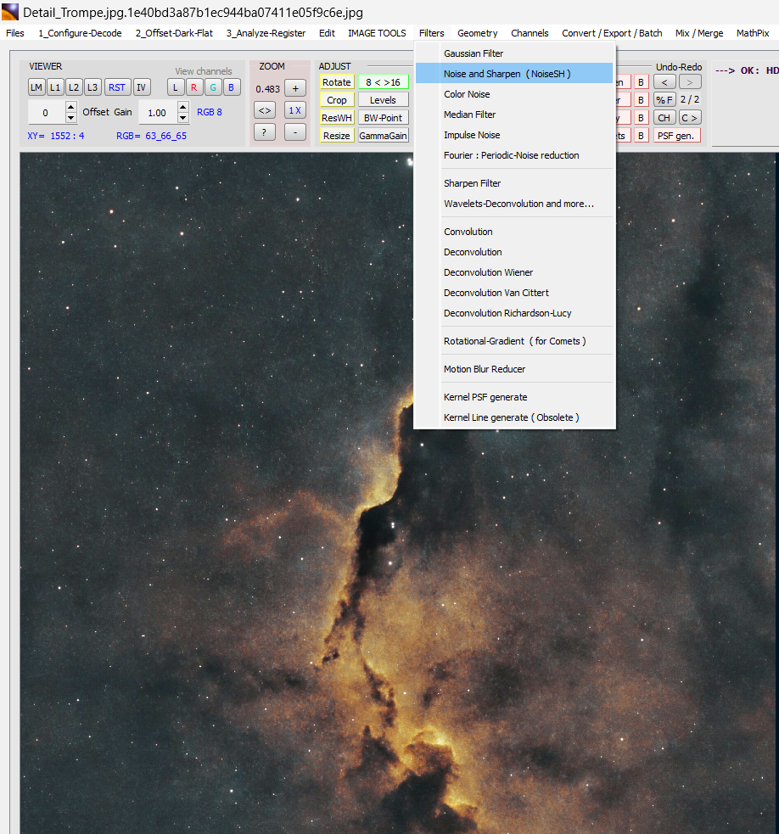Choose Noise and Sharpen (NoiseSH)

click(x=514, y=74)
